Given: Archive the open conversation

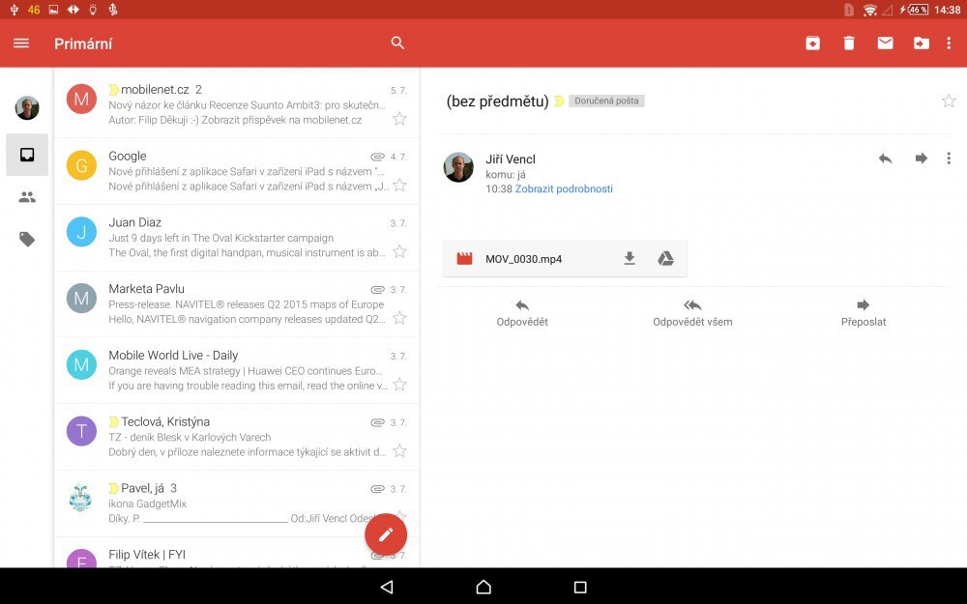Looking at the screenshot, I should pos(812,43).
